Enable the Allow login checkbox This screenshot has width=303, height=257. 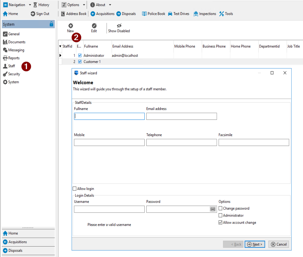[75, 189]
